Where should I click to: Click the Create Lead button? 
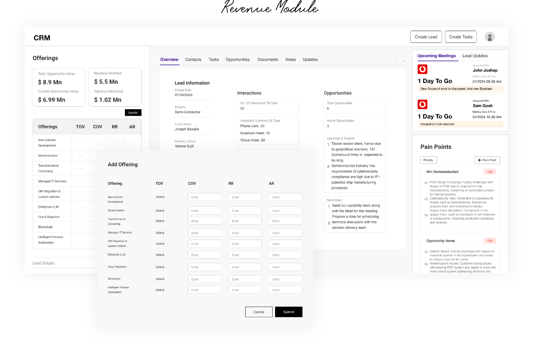click(x=426, y=37)
